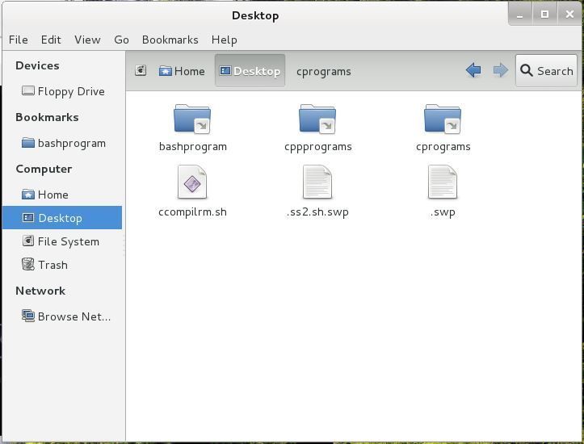Select the .ss2.sh.swp file icon
The width and height of the screenshot is (584, 444).
317,182
